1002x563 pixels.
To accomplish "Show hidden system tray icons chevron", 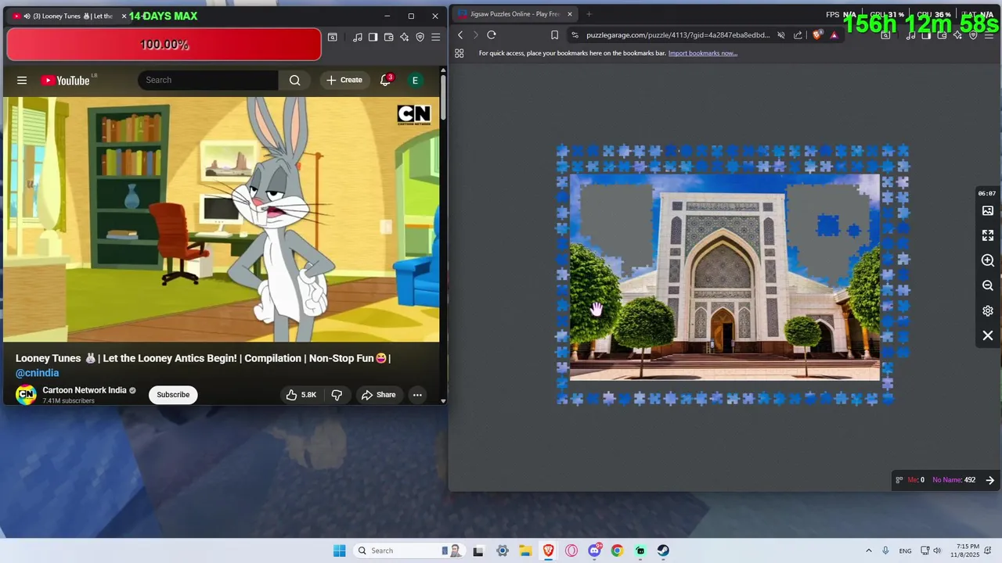I will (868, 550).
